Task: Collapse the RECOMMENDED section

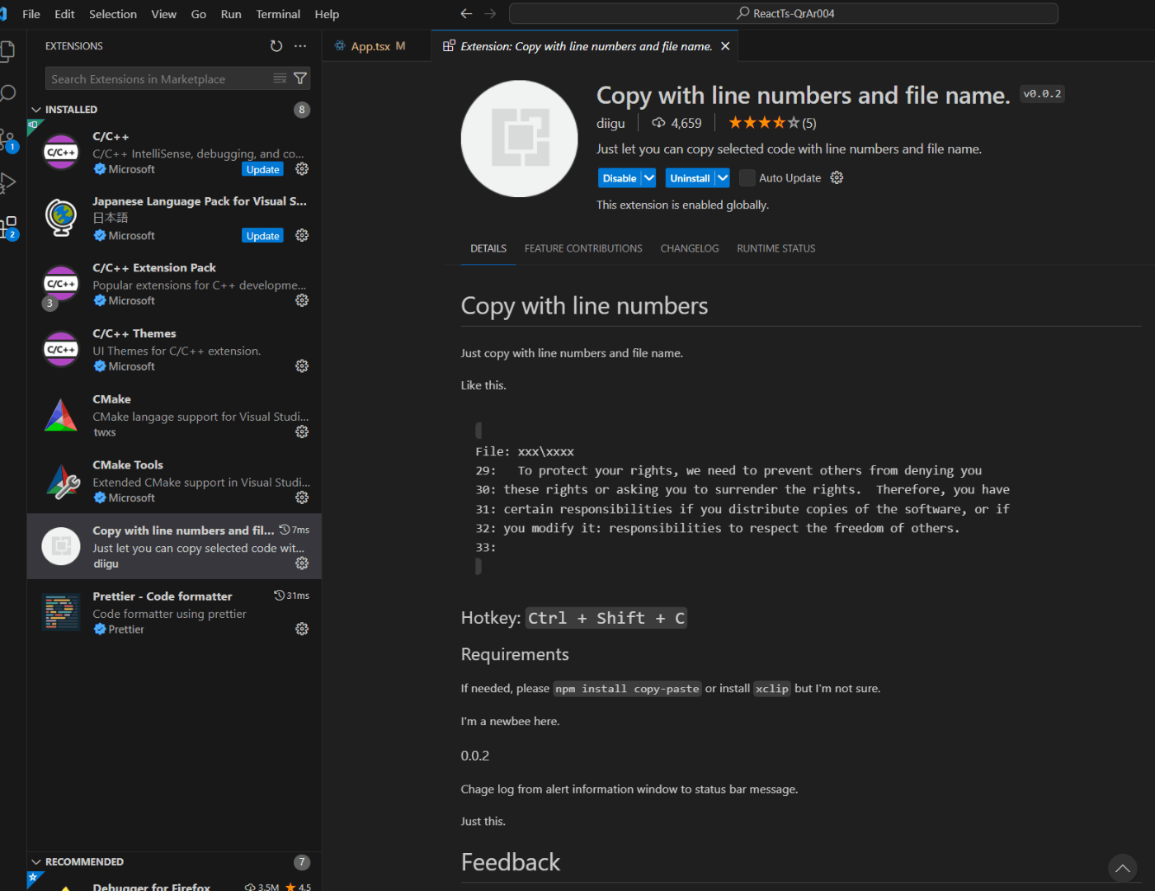Action: click(x=36, y=861)
